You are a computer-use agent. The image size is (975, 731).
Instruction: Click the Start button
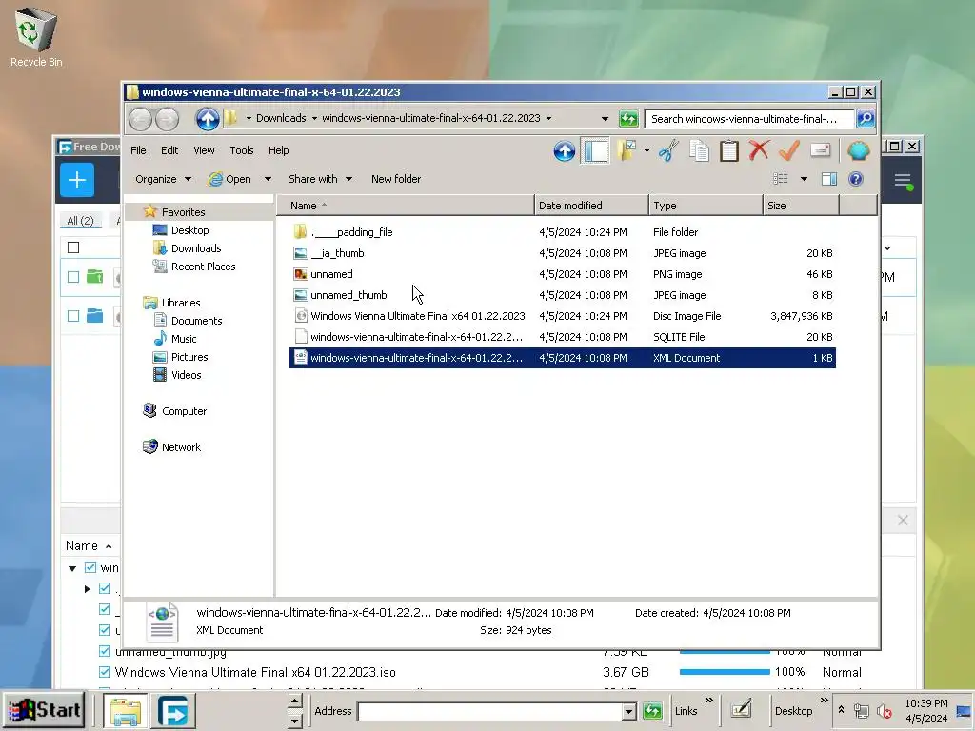[x=44, y=710]
